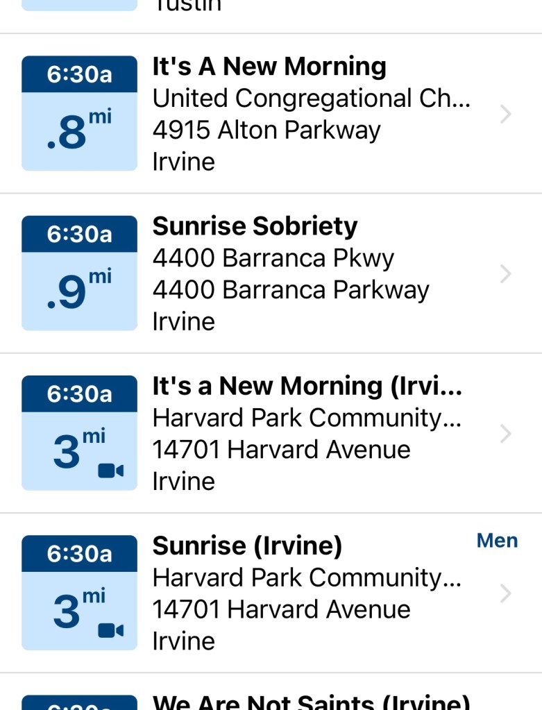Tap video icon on It's a New Morning (Irvi... meeting

pyautogui.click(x=111, y=471)
